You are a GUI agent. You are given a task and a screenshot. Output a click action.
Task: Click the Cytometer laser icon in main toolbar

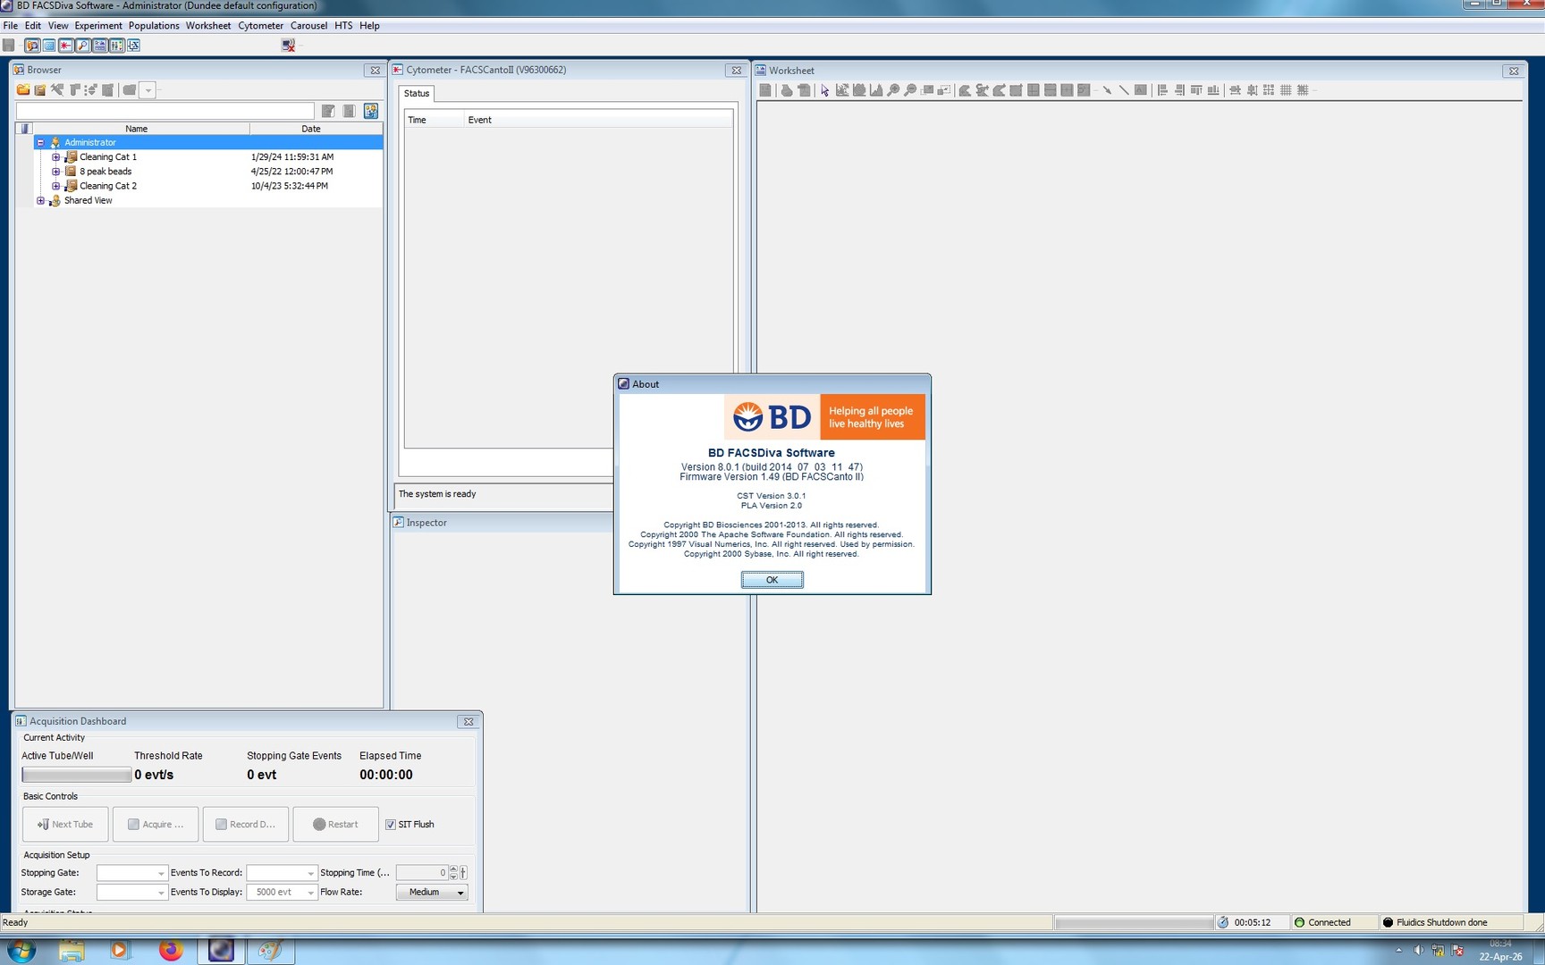65,46
